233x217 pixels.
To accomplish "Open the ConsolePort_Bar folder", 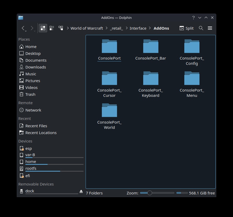I will pyautogui.click(x=151, y=50).
